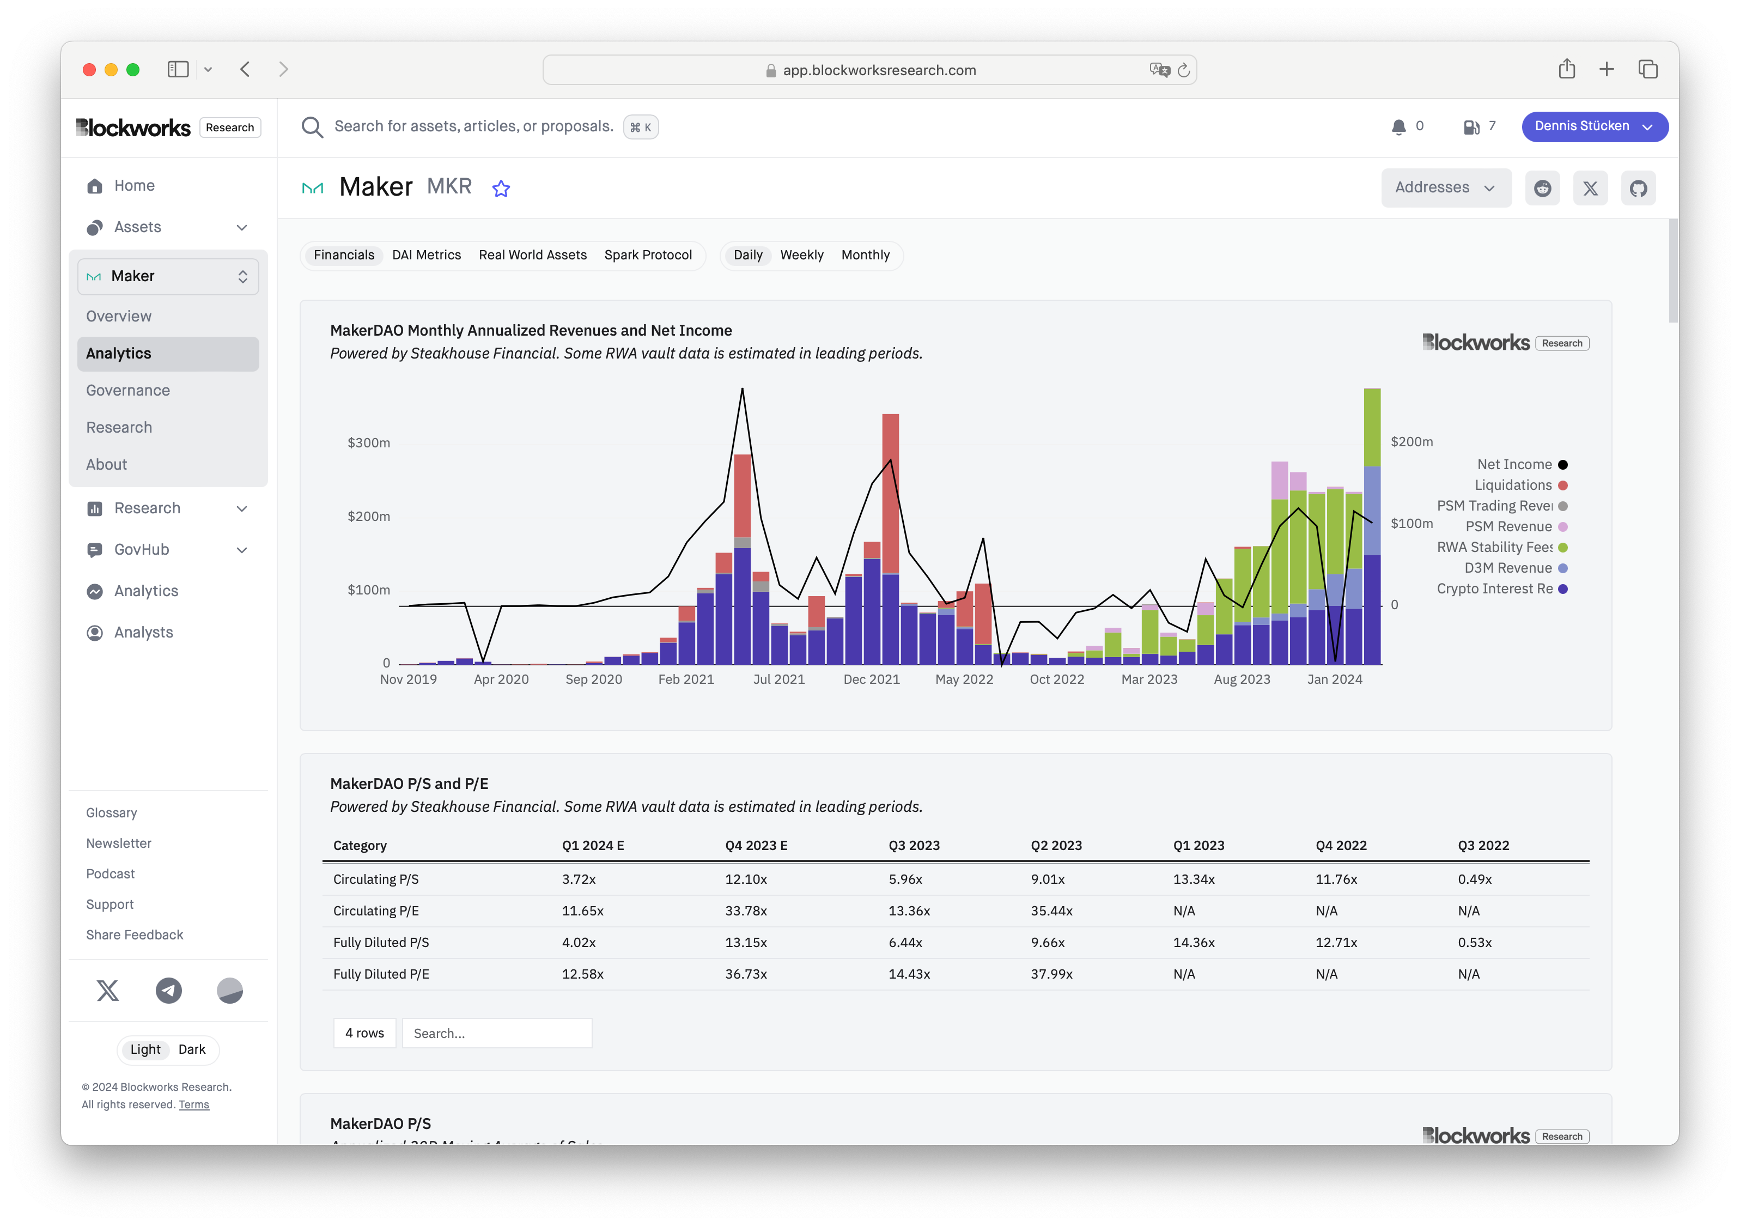Open Dennis Stücken account menu
The height and width of the screenshot is (1226, 1740).
(1594, 126)
